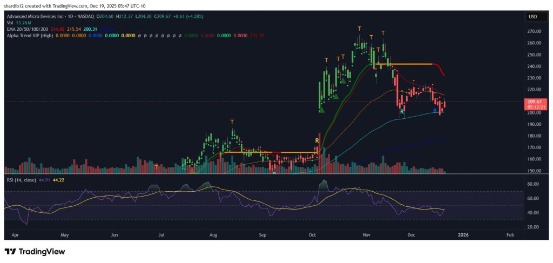Click the EMA 20/50/100/200 indicator legend
The width and height of the screenshot is (553, 263).
point(26,30)
